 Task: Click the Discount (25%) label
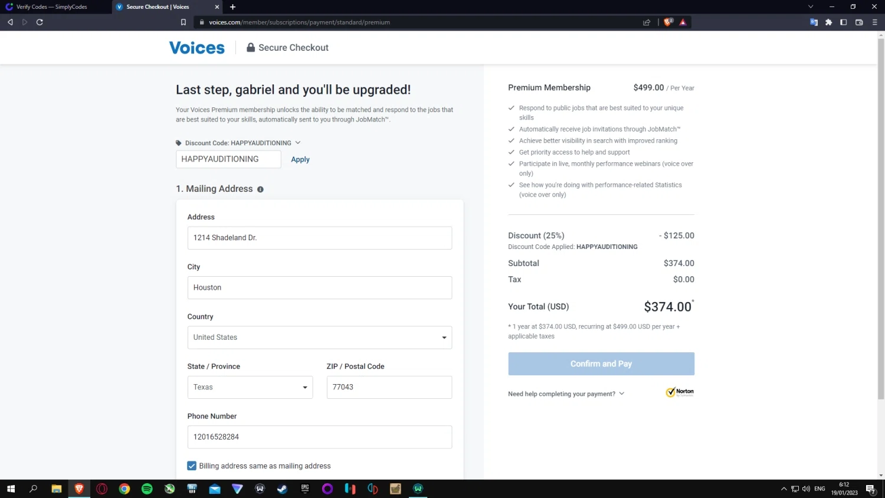point(536,235)
